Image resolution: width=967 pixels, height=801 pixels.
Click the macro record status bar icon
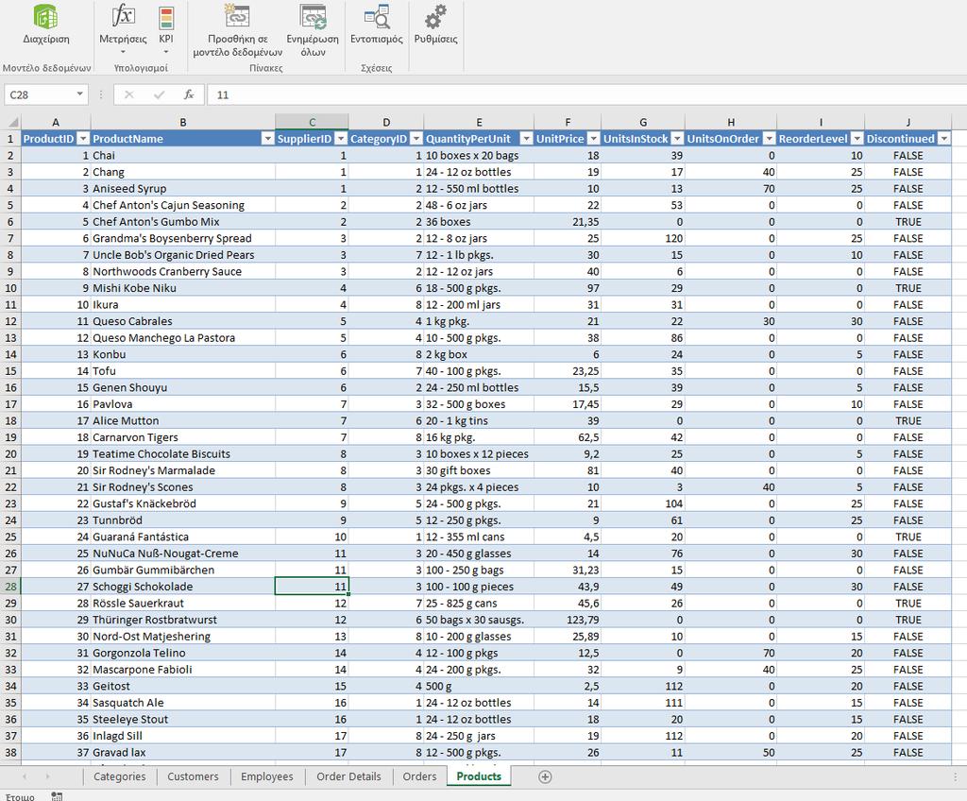tap(57, 796)
